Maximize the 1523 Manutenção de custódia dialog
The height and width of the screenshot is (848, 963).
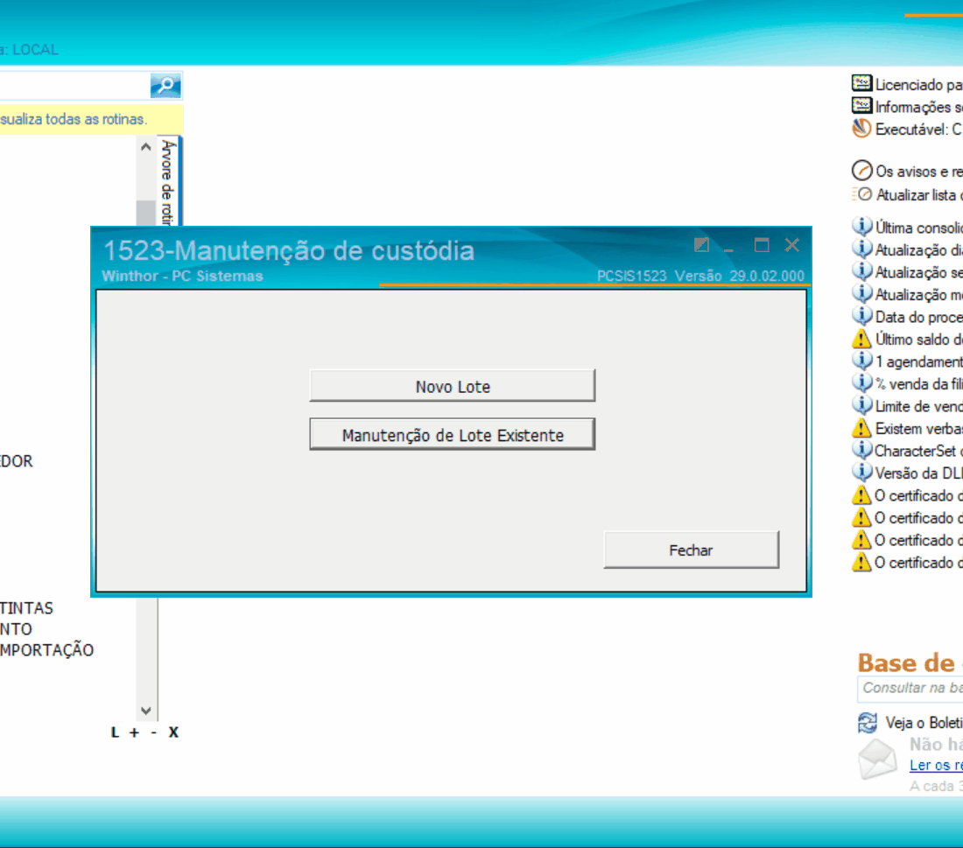tap(762, 245)
